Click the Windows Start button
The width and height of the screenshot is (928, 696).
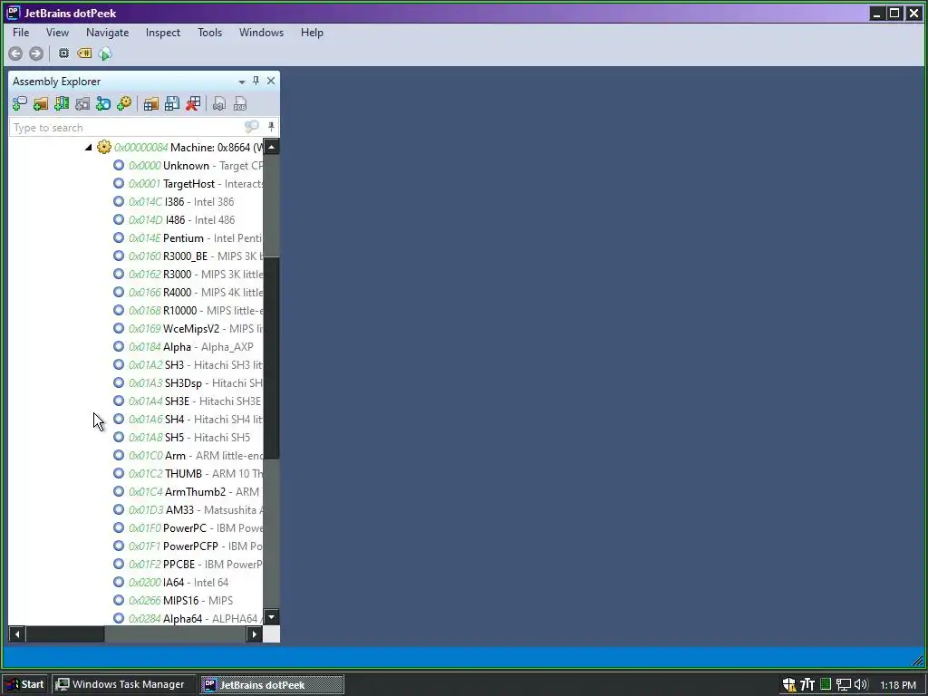26,684
